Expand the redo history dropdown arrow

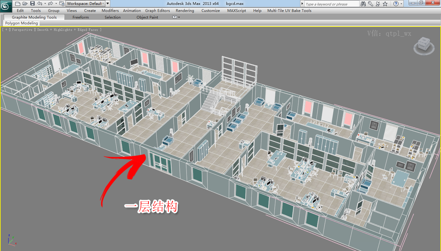click(56, 4)
